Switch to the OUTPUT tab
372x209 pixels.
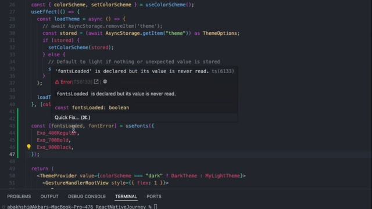[49, 196]
